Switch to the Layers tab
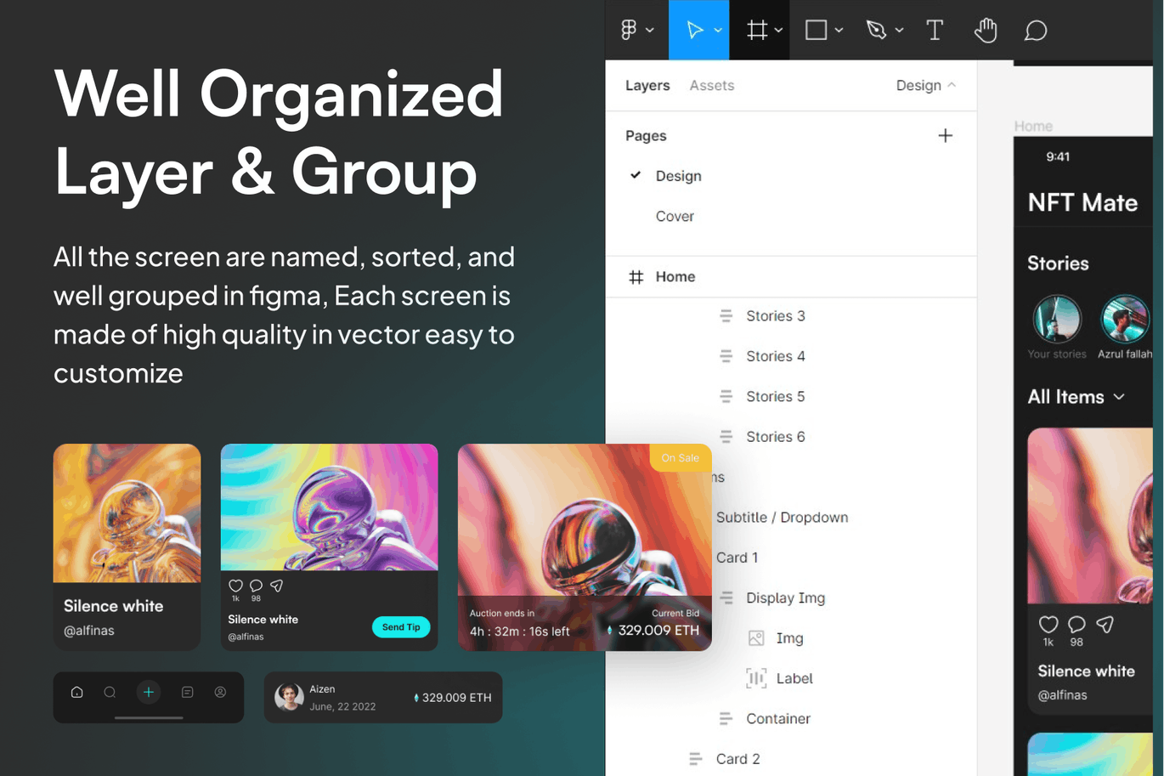1164x776 pixels. [x=647, y=85]
